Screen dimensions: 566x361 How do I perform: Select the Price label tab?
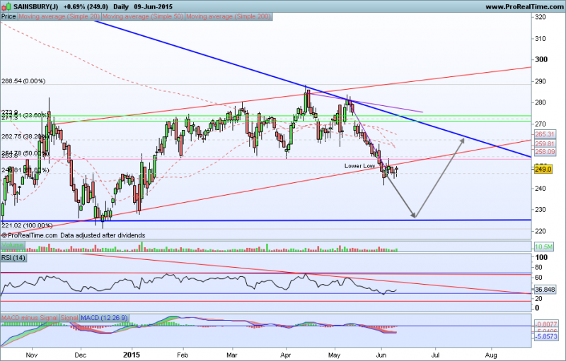[x=9, y=16]
